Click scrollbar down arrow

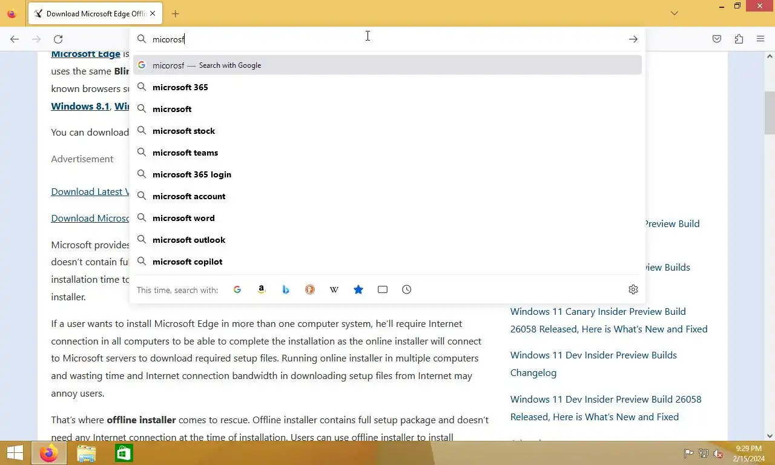tap(770, 435)
